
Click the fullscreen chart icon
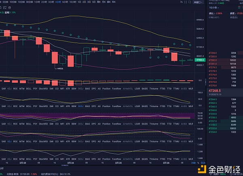pos(185,2)
